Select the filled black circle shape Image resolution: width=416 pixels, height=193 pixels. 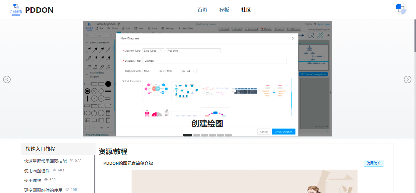pos(108,84)
